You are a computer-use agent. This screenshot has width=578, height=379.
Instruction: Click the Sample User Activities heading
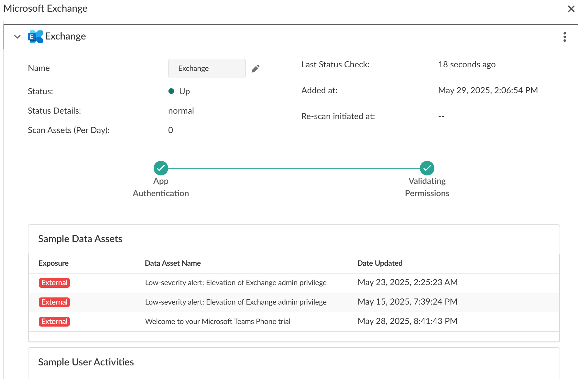(x=86, y=362)
